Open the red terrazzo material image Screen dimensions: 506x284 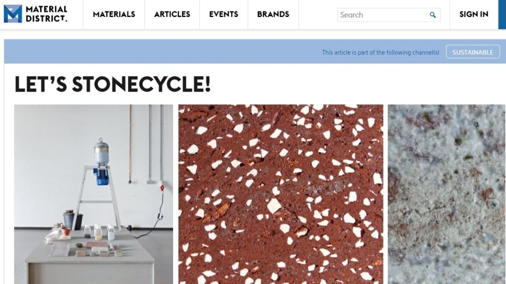(x=281, y=194)
